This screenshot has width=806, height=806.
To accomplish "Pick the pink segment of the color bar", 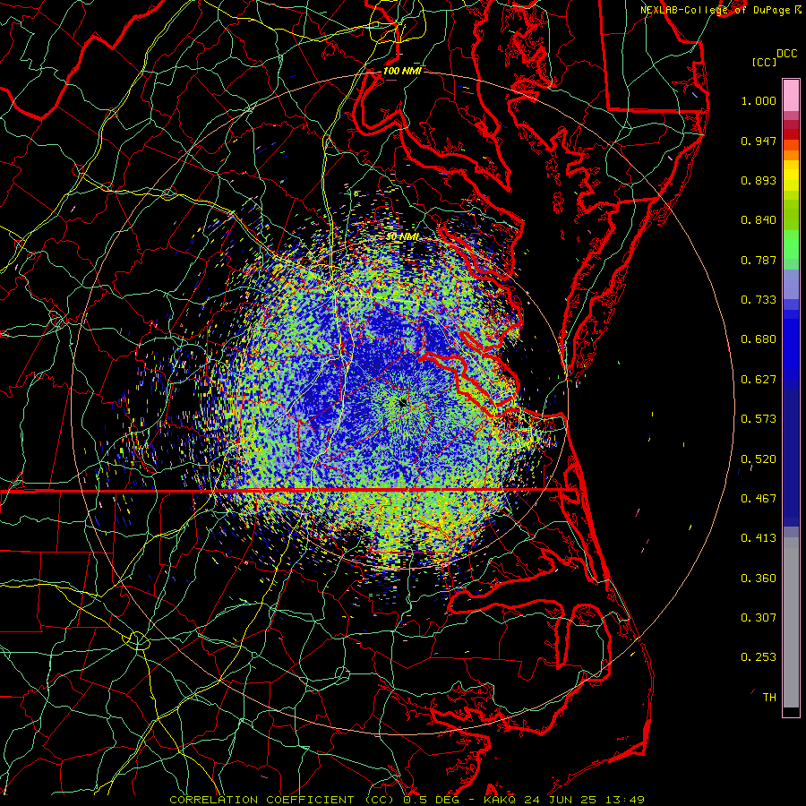I will 791,96.
